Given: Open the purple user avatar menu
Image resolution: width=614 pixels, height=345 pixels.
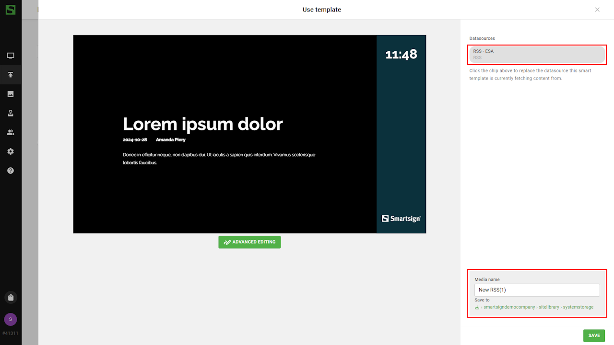Looking at the screenshot, I should [11, 319].
